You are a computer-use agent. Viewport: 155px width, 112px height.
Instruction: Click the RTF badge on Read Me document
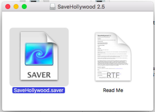click(113, 75)
